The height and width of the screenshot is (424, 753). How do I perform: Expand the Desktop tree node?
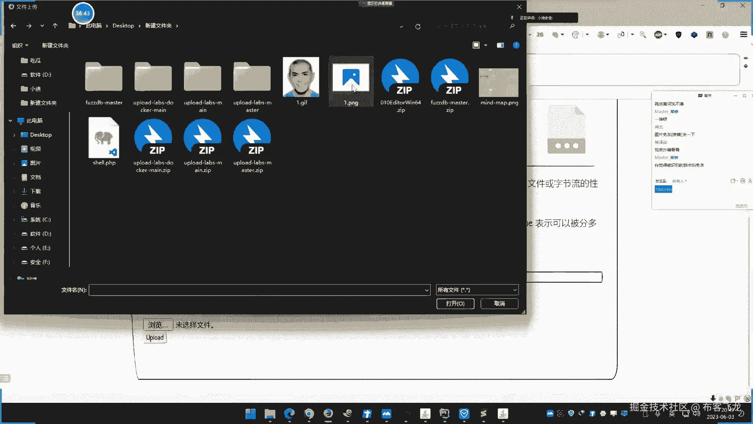click(14, 135)
